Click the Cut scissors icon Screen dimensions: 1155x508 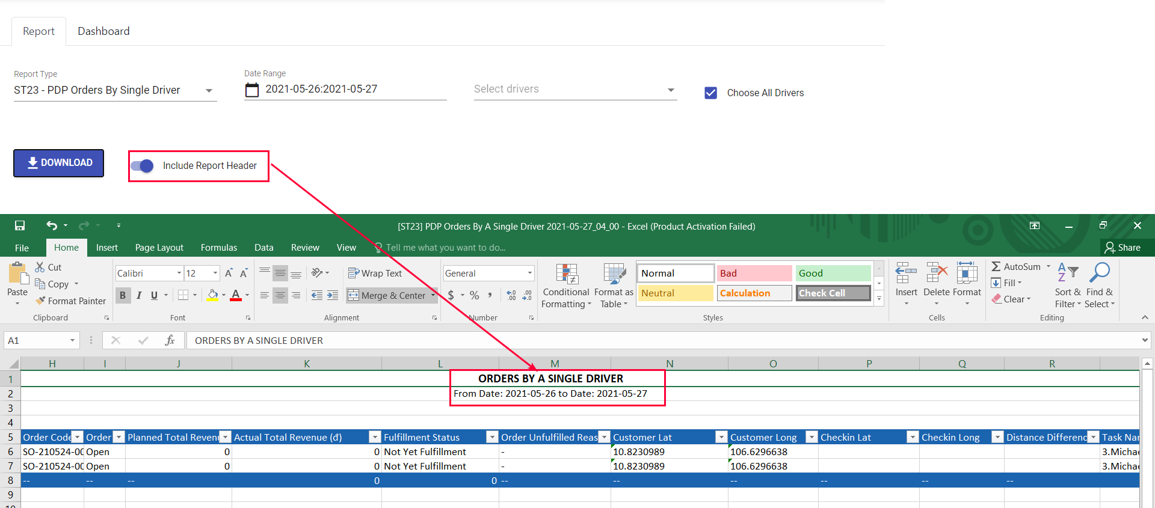pos(40,267)
